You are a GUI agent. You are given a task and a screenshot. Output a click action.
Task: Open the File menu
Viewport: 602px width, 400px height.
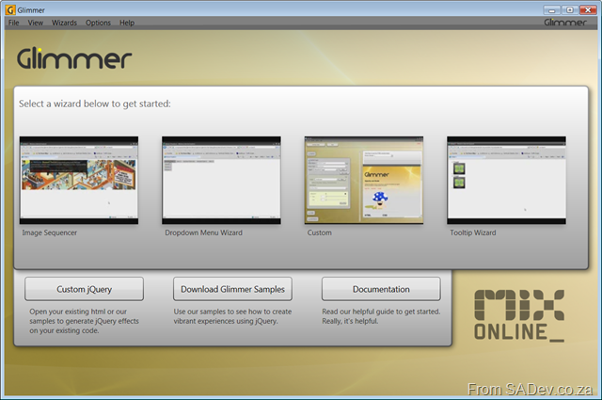click(x=13, y=23)
